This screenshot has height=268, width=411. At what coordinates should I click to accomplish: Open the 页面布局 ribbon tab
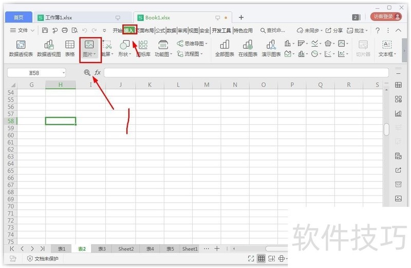click(145, 31)
